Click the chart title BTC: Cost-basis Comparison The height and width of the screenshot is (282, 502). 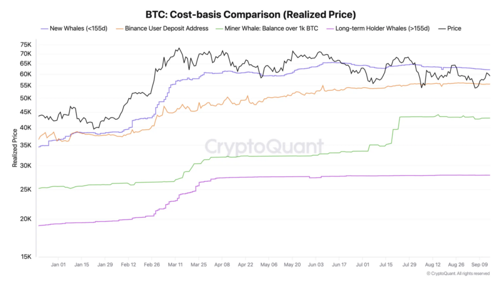(x=250, y=14)
